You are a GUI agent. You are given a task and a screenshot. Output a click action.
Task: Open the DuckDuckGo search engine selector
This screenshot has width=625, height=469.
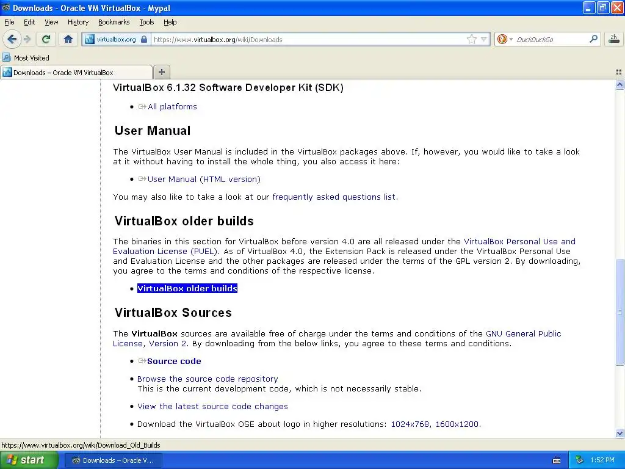coord(504,39)
